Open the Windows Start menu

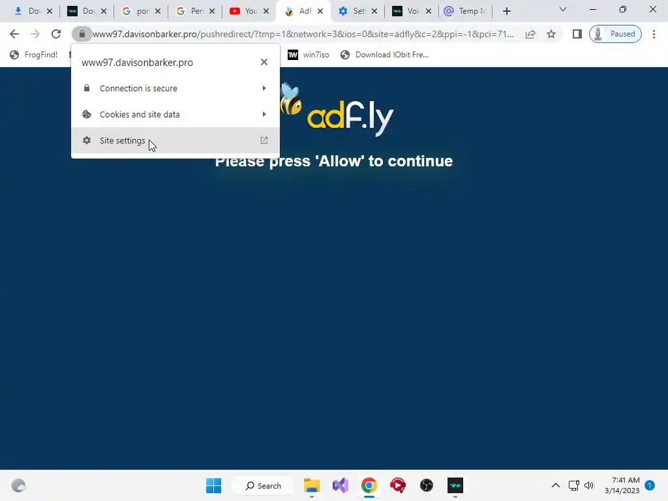point(213,485)
